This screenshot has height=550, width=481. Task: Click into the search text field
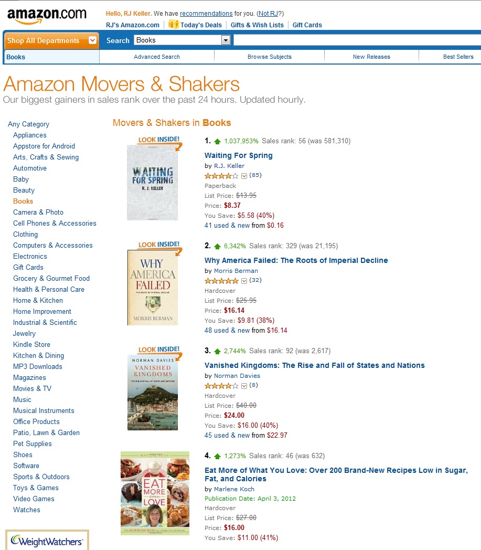pos(357,40)
